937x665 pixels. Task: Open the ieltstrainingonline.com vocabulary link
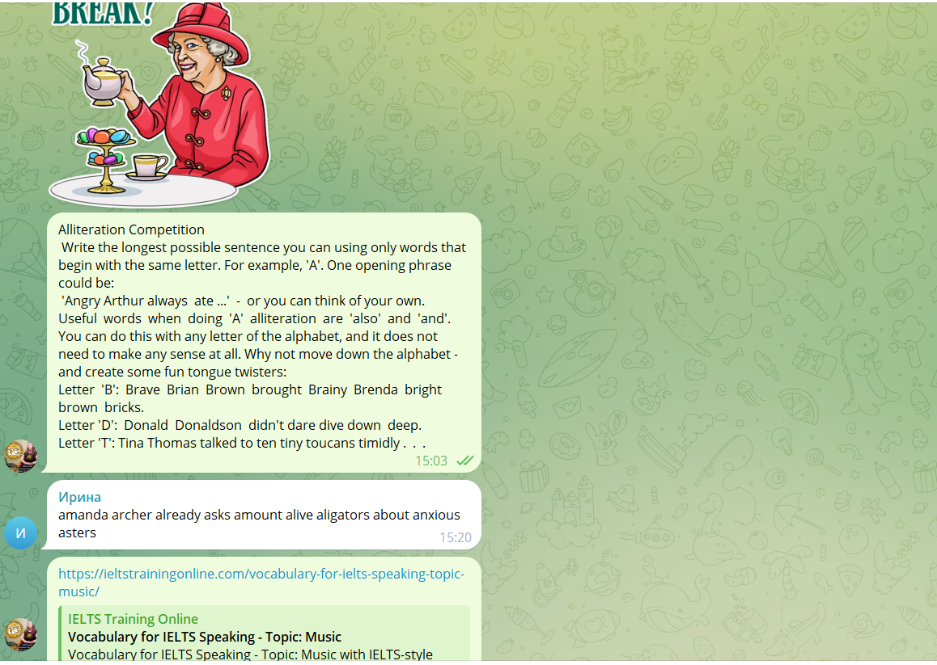coord(261,583)
